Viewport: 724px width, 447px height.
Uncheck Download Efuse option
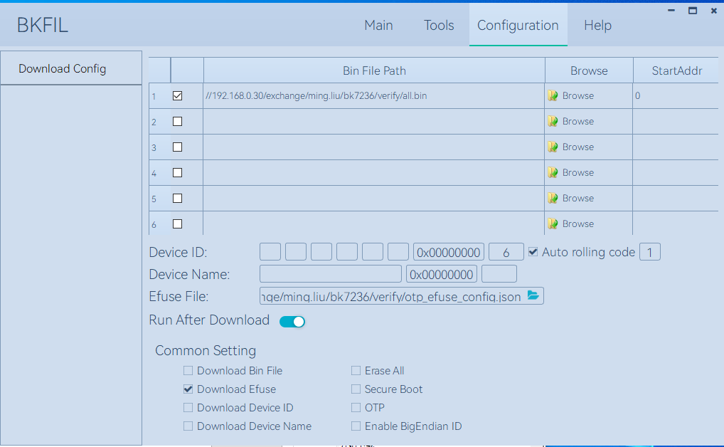(188, 389)
